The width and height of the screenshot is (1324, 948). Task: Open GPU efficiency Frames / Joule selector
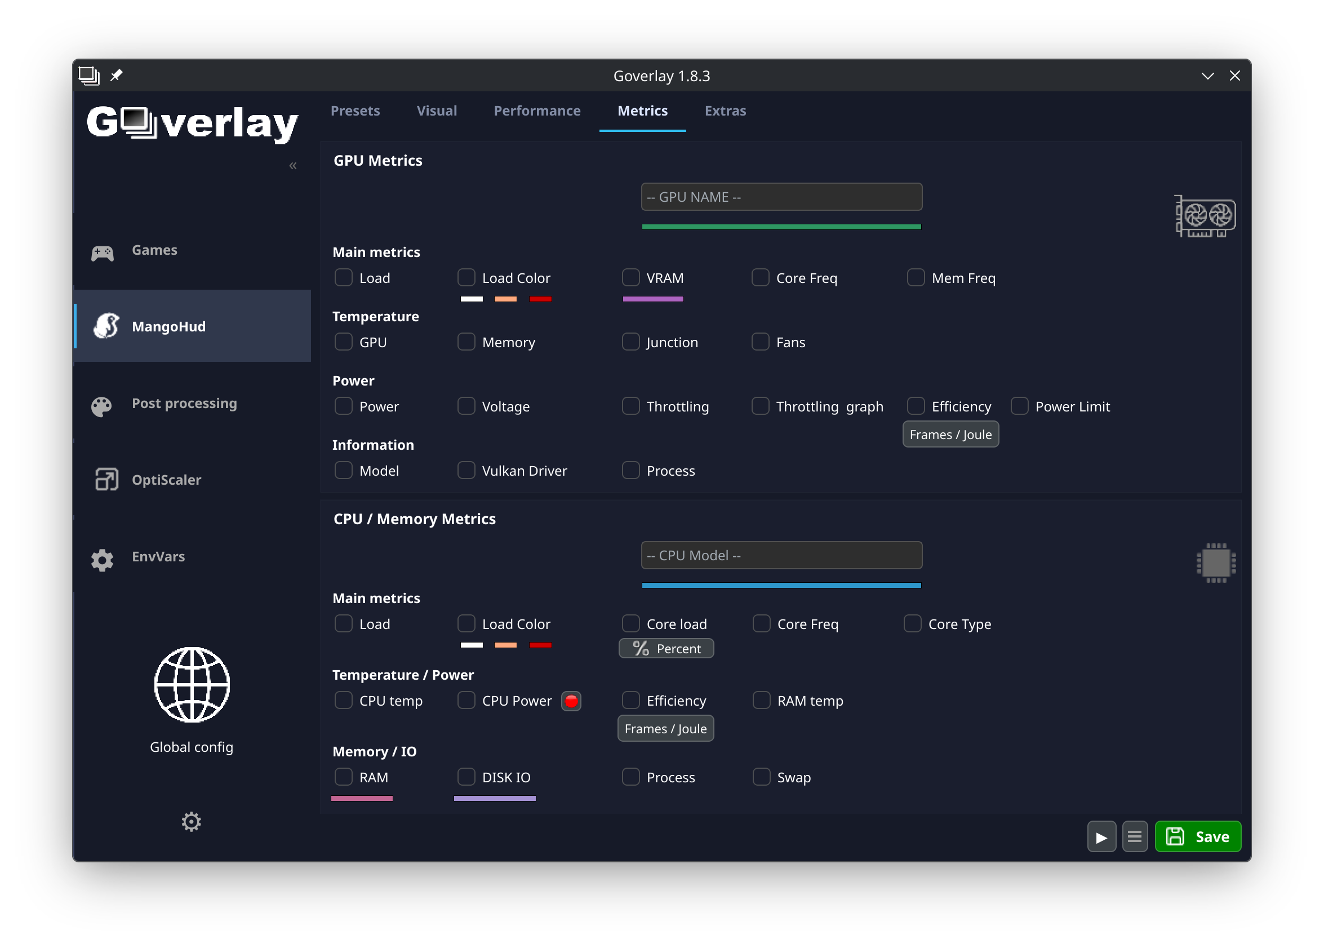[950, 435]
